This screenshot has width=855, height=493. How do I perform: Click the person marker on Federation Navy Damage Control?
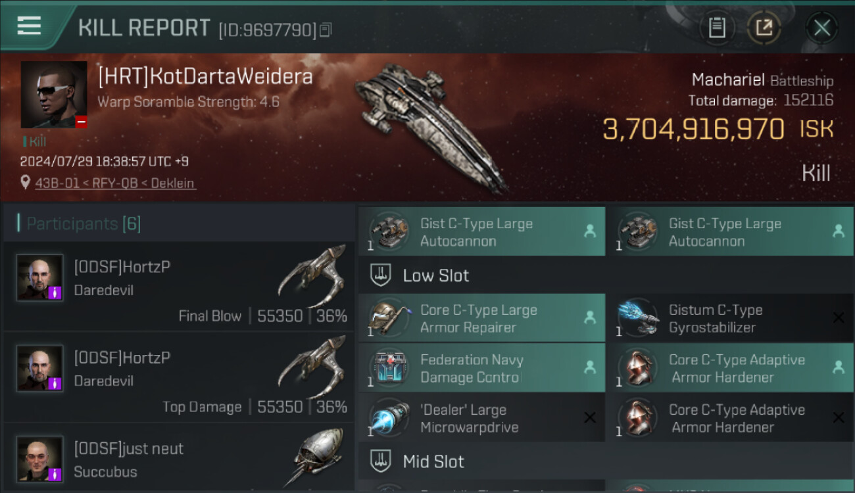(590, 367)
